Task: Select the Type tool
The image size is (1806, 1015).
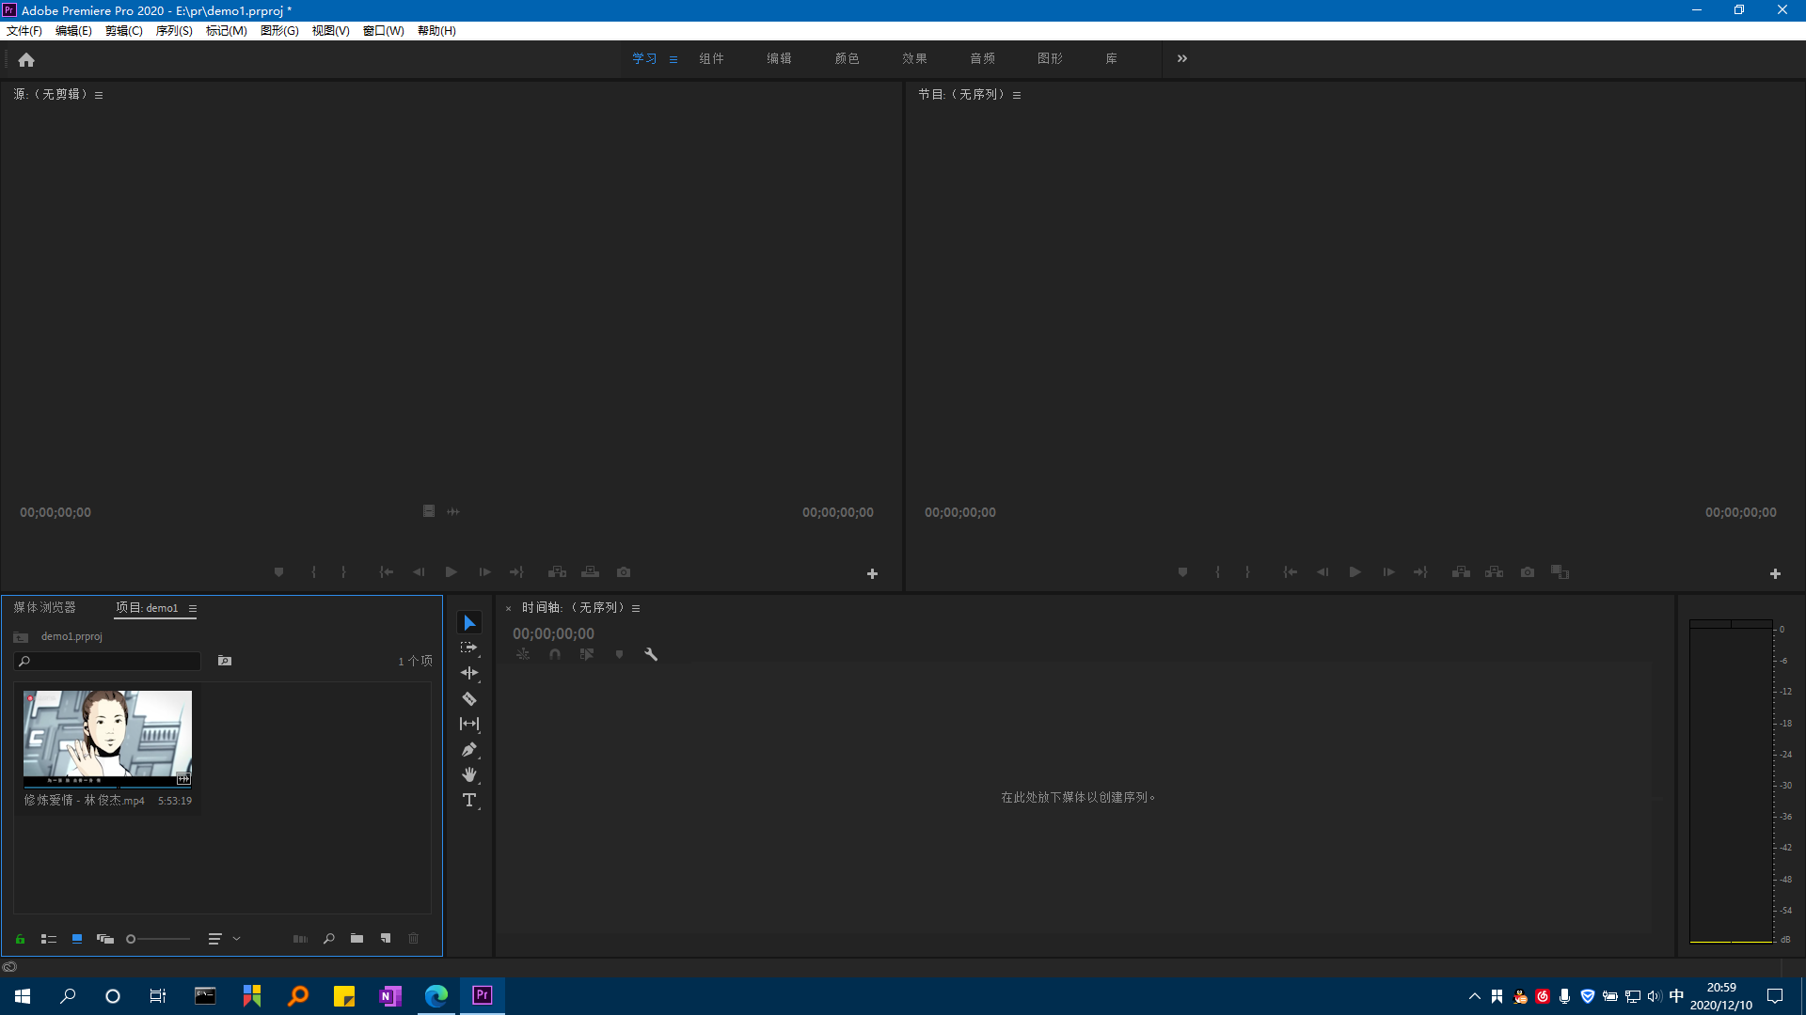Action: point(469,800)
